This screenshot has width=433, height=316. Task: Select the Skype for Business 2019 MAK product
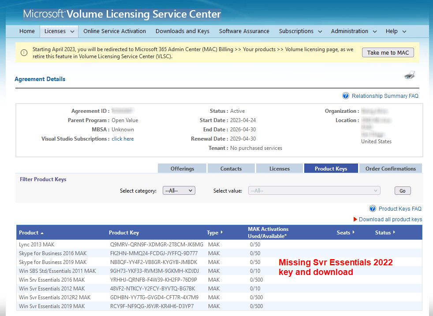click(x=53, y=262)
